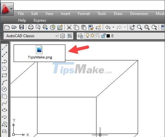165x137 pixels.
Task: Open the Edit menu
Action: tap(35, 14)
